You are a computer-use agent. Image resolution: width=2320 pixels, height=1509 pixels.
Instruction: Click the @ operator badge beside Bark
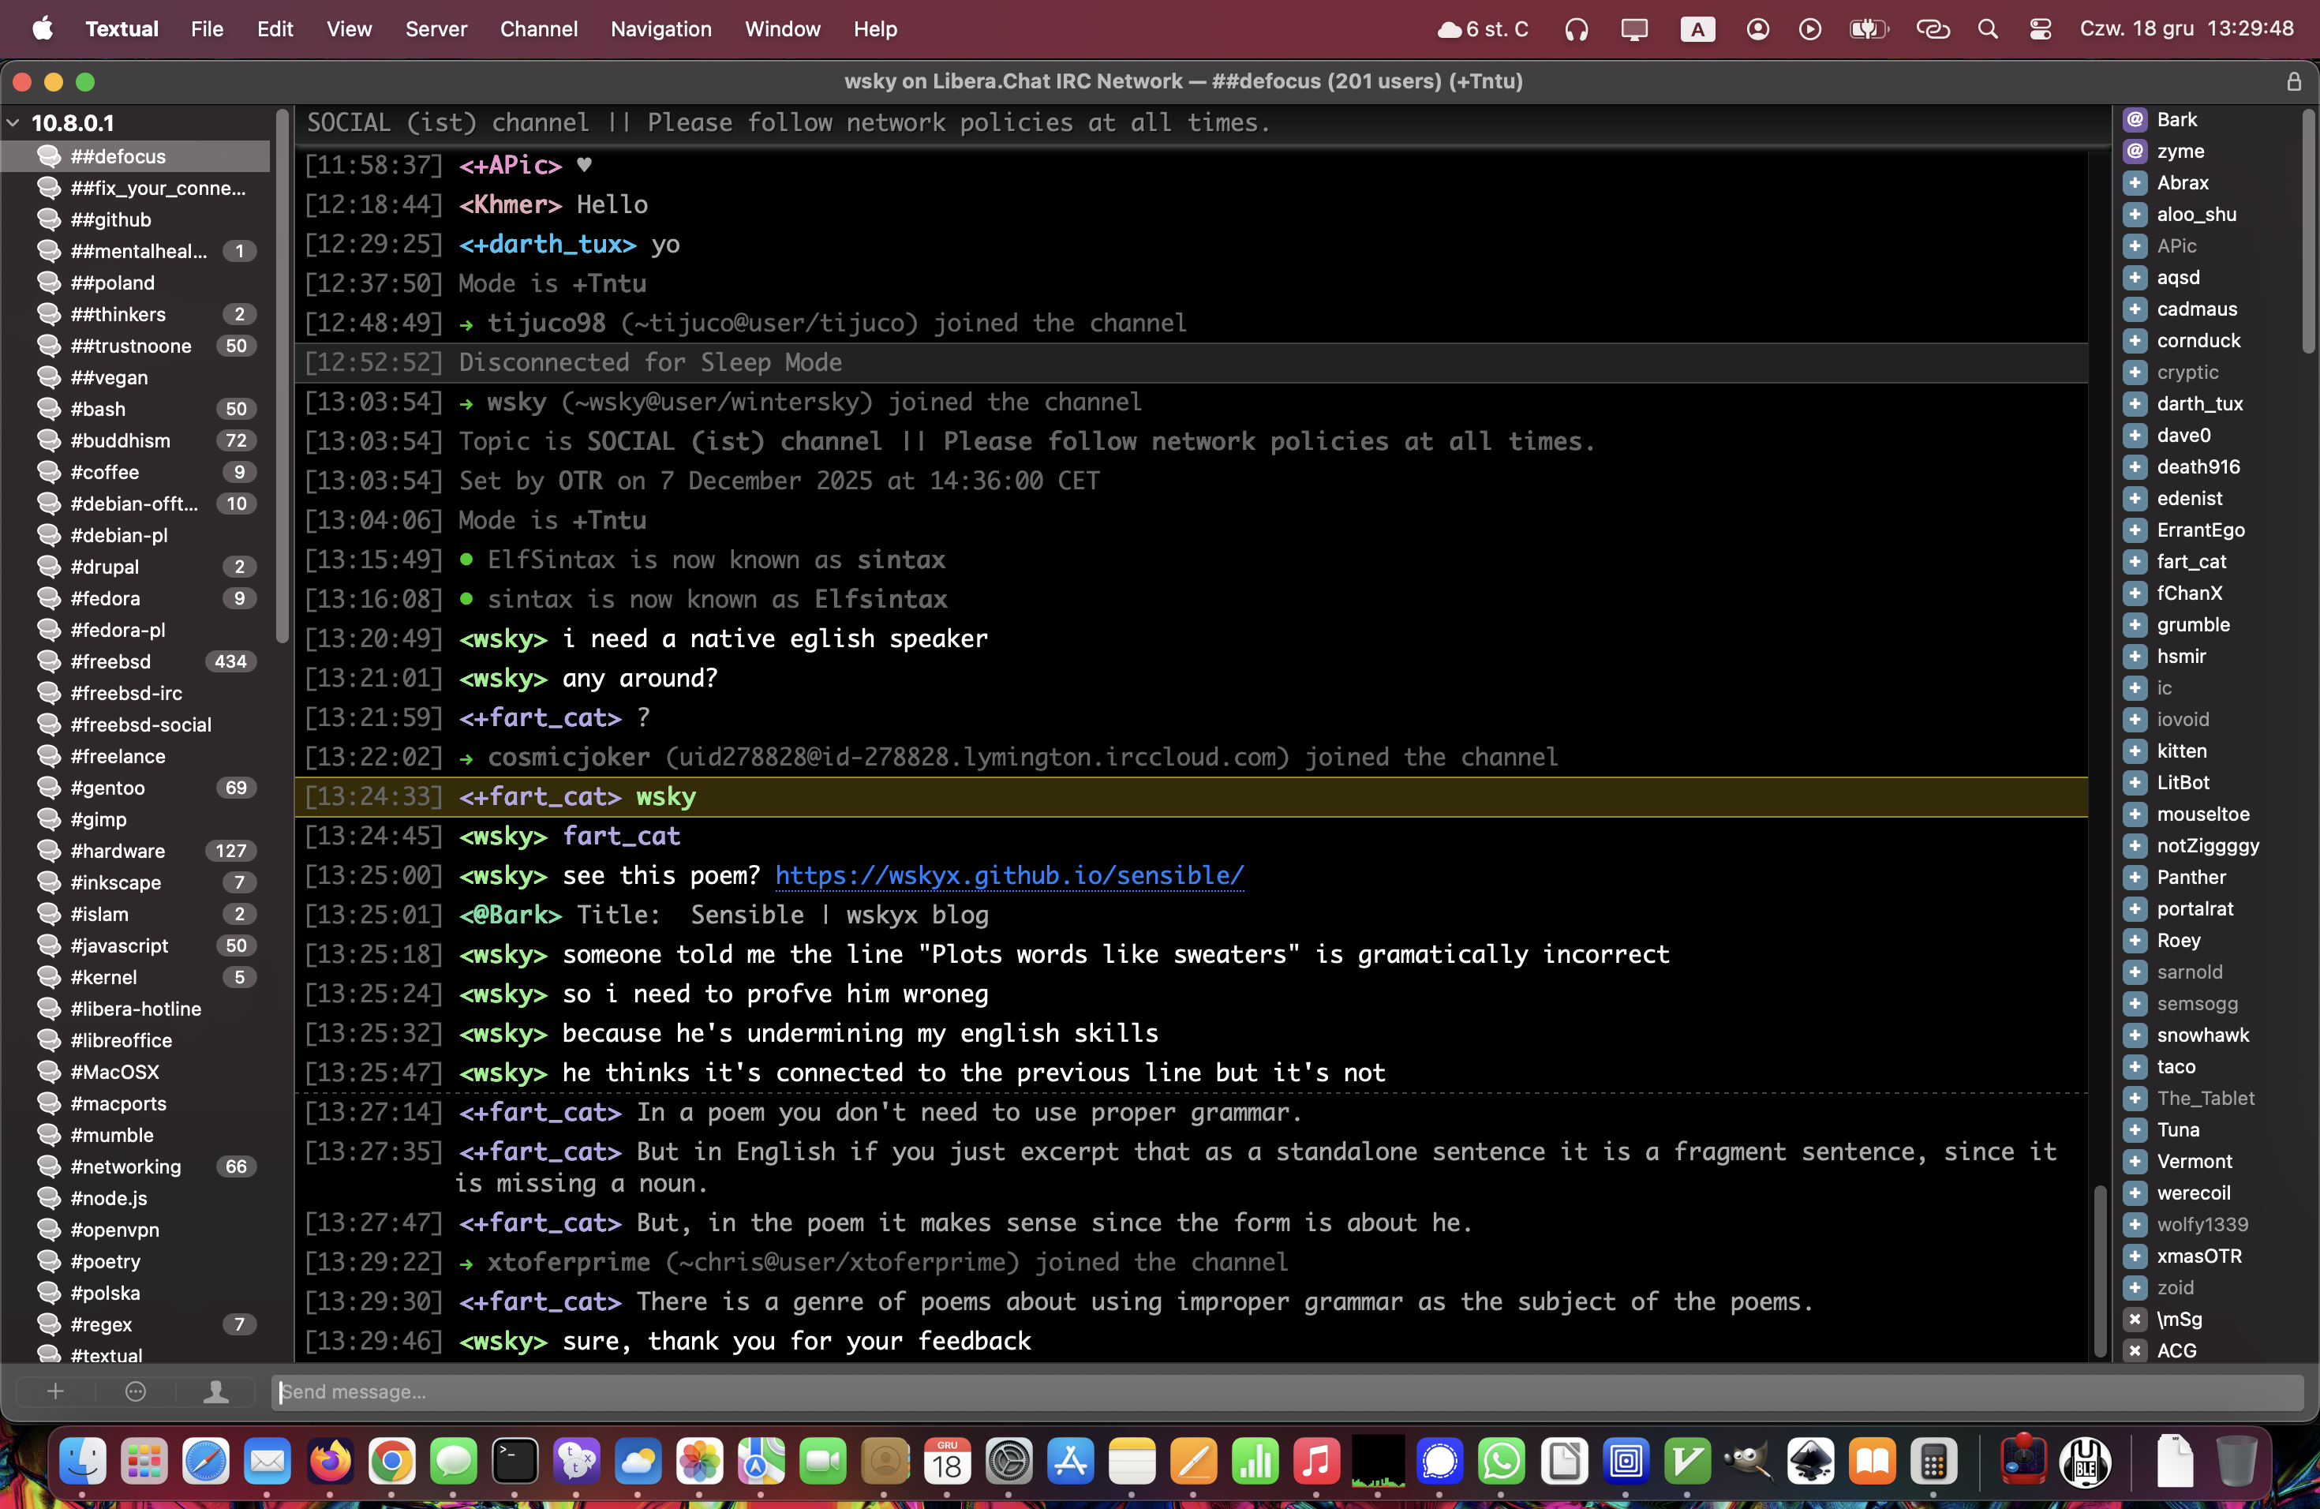tap(2135, 119)
